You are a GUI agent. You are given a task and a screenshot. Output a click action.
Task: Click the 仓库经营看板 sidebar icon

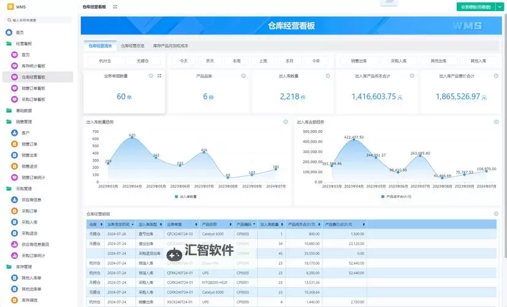(x=15, y=77)
